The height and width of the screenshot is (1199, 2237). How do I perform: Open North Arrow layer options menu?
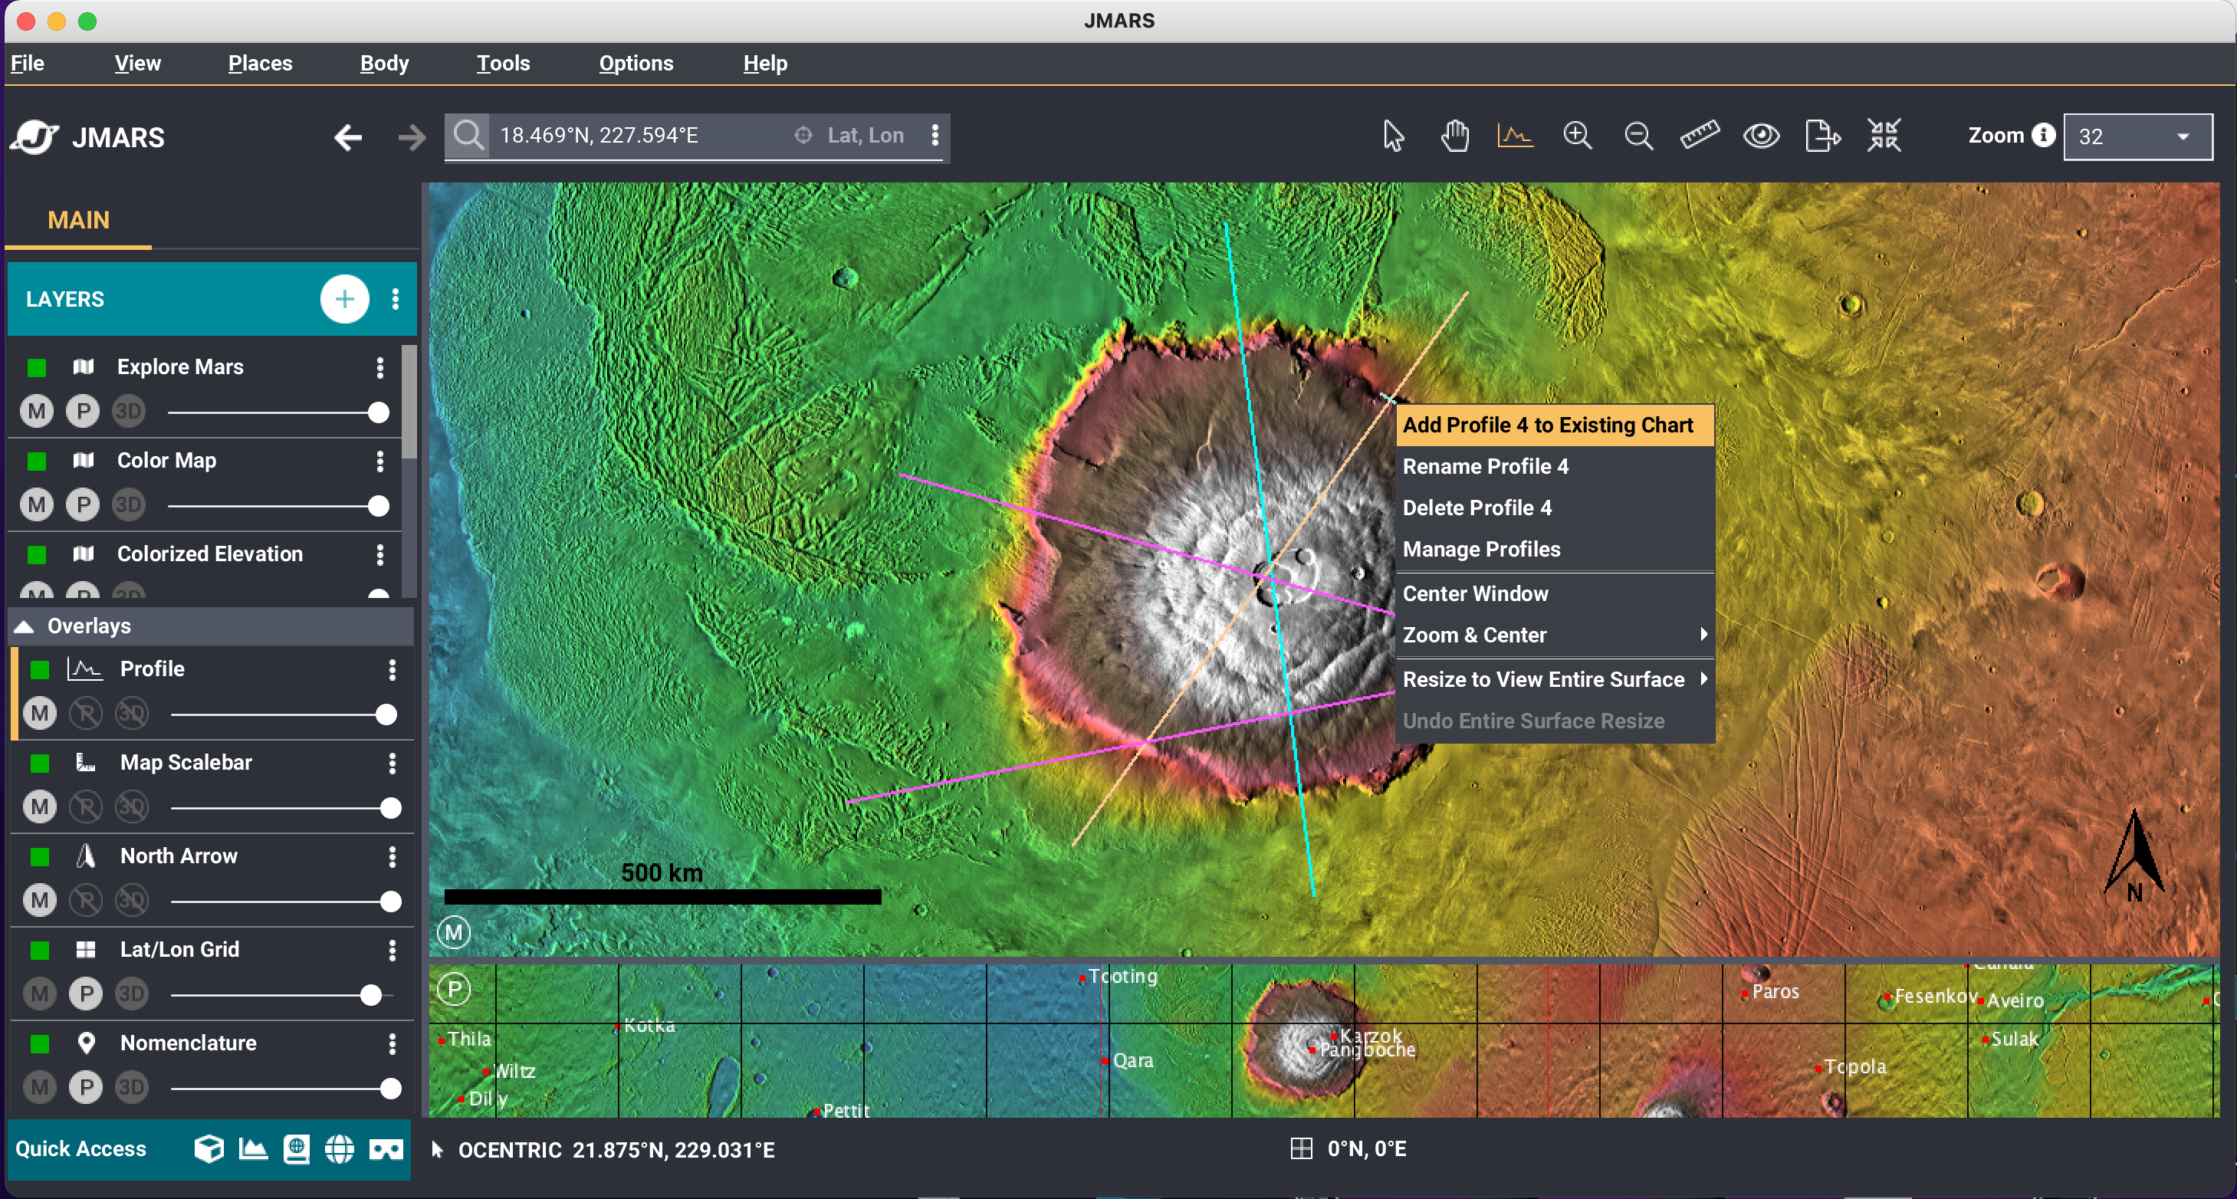click(x=393, y=857)
